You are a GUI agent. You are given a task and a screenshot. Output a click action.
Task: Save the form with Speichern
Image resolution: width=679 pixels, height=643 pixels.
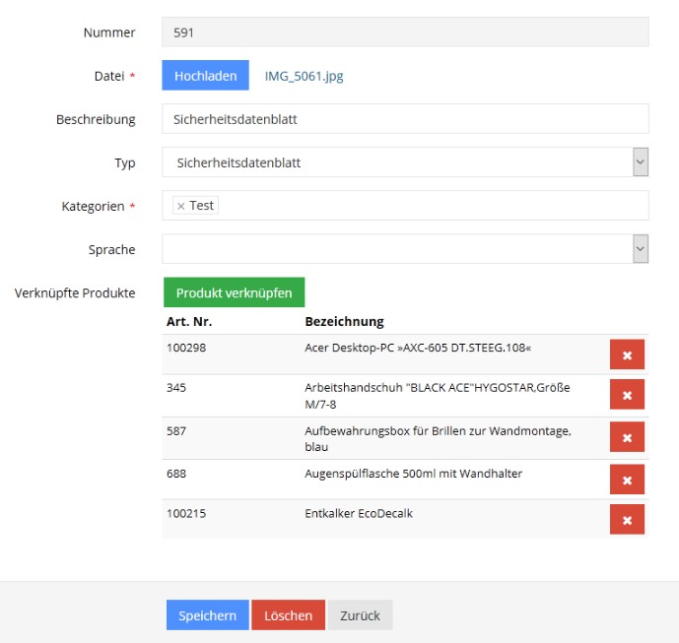click(x=207, y=615)
